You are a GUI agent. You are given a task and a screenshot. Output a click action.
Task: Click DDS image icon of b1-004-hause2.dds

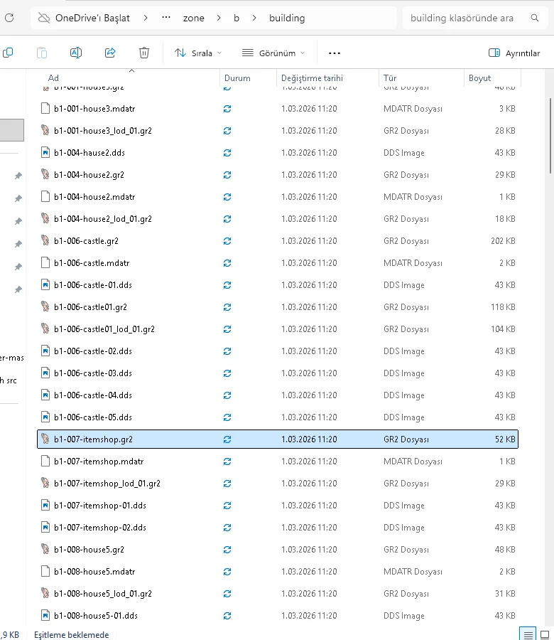(x=45, y=152)
